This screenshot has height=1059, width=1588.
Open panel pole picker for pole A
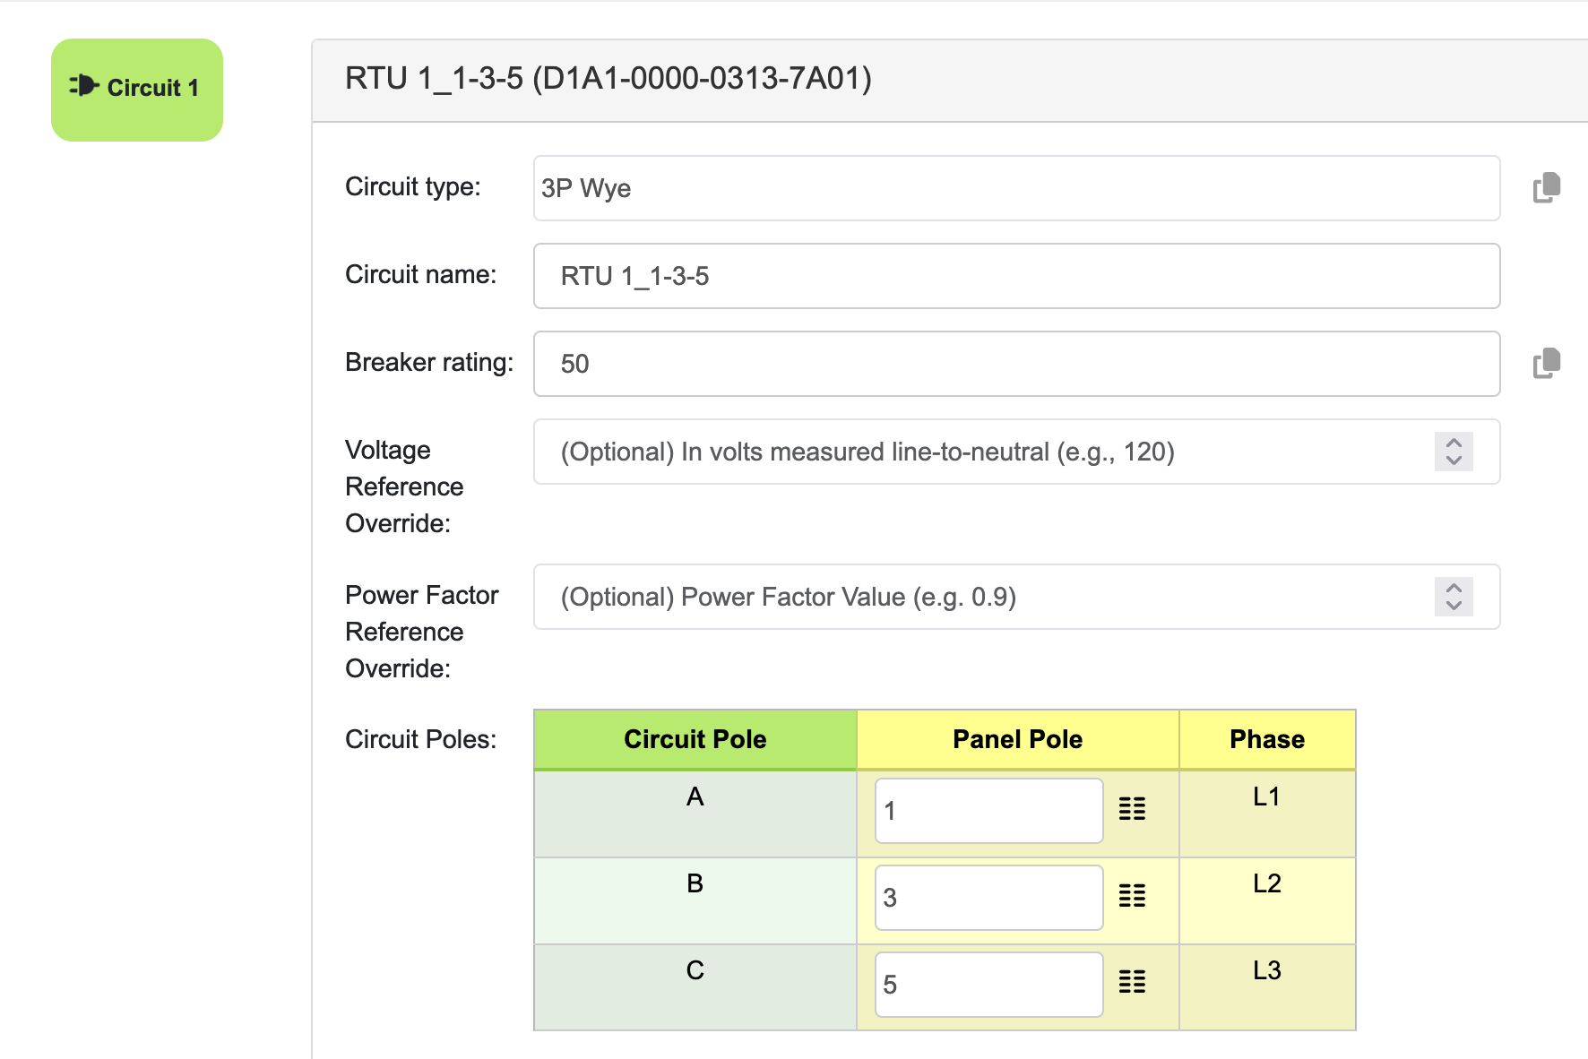coord(1132,809)
